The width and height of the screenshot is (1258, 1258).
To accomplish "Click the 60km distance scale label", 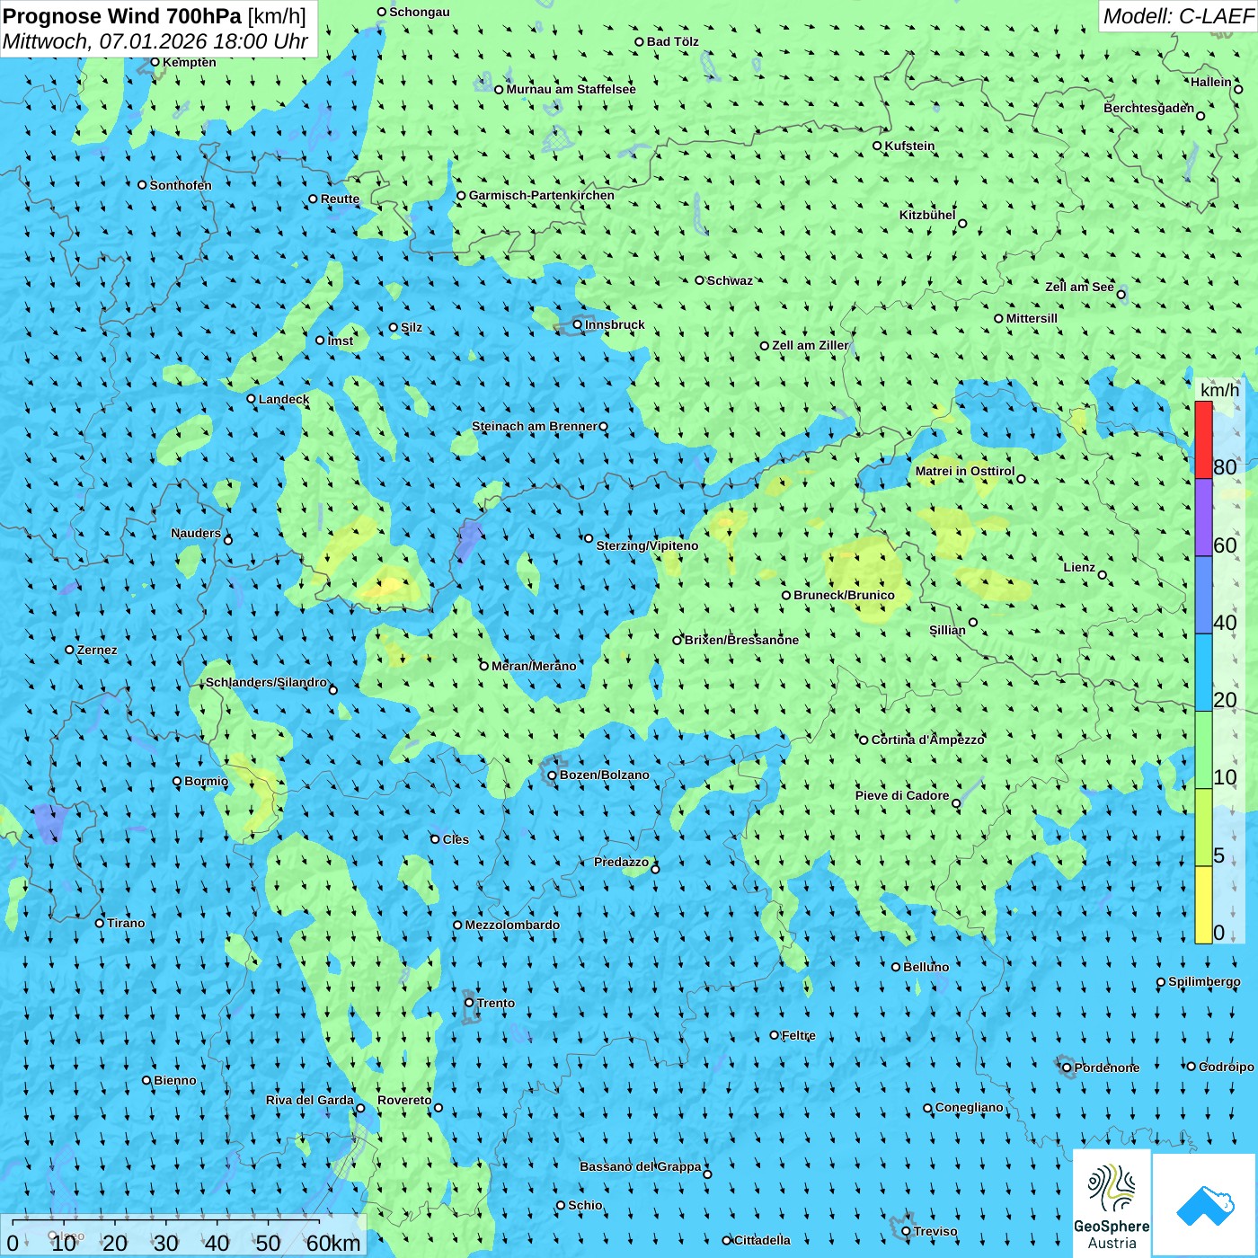I will pos(333,1243).
